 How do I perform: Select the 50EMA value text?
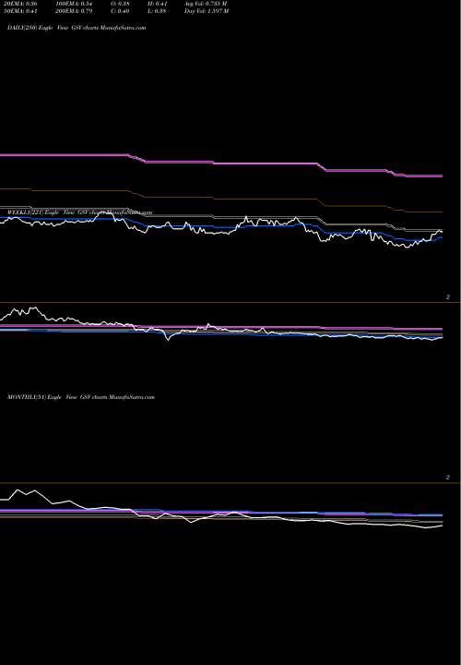tap(20, 11)
